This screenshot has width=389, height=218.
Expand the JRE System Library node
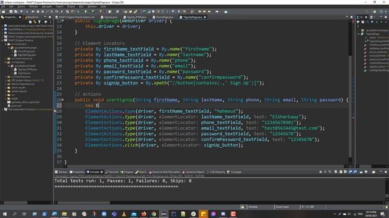coord(5,81)
